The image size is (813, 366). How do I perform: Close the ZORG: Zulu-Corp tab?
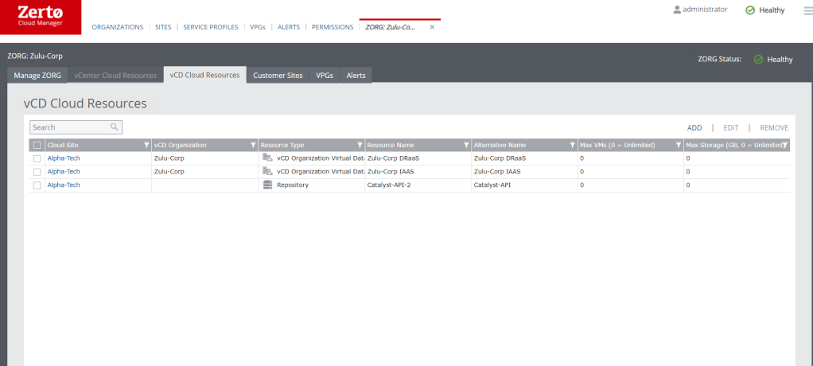point(432,27)
